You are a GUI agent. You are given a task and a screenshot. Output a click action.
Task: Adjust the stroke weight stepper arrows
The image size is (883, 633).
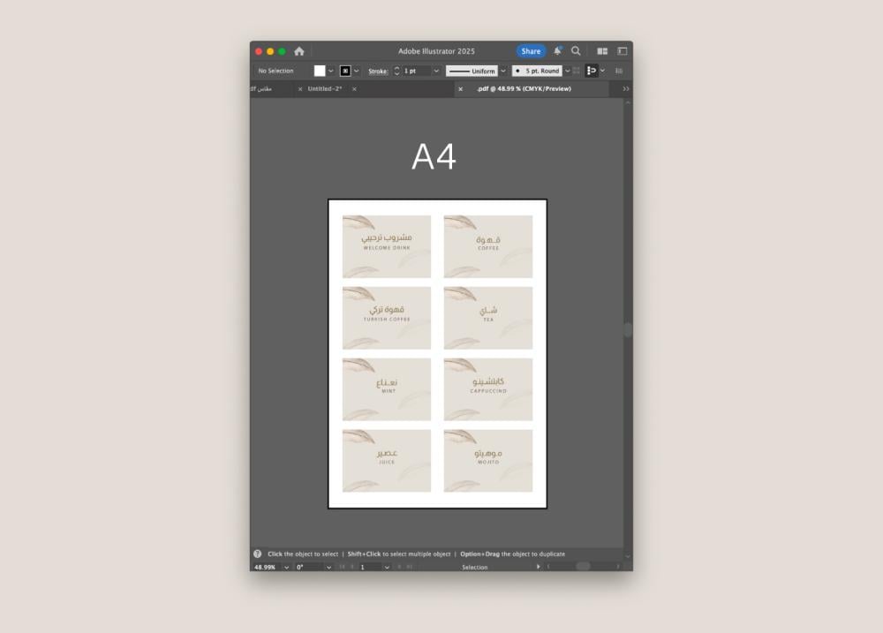396,71
